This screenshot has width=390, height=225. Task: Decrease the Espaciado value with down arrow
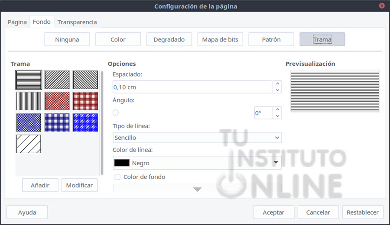(x=277, y=90)
